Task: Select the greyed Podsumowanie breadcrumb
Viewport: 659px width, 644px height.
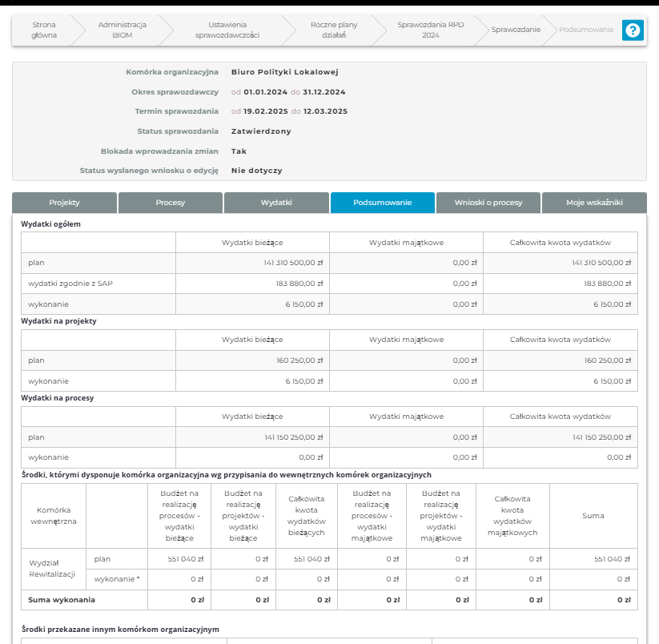Action: pyautogui.click(x=586, y=30)
